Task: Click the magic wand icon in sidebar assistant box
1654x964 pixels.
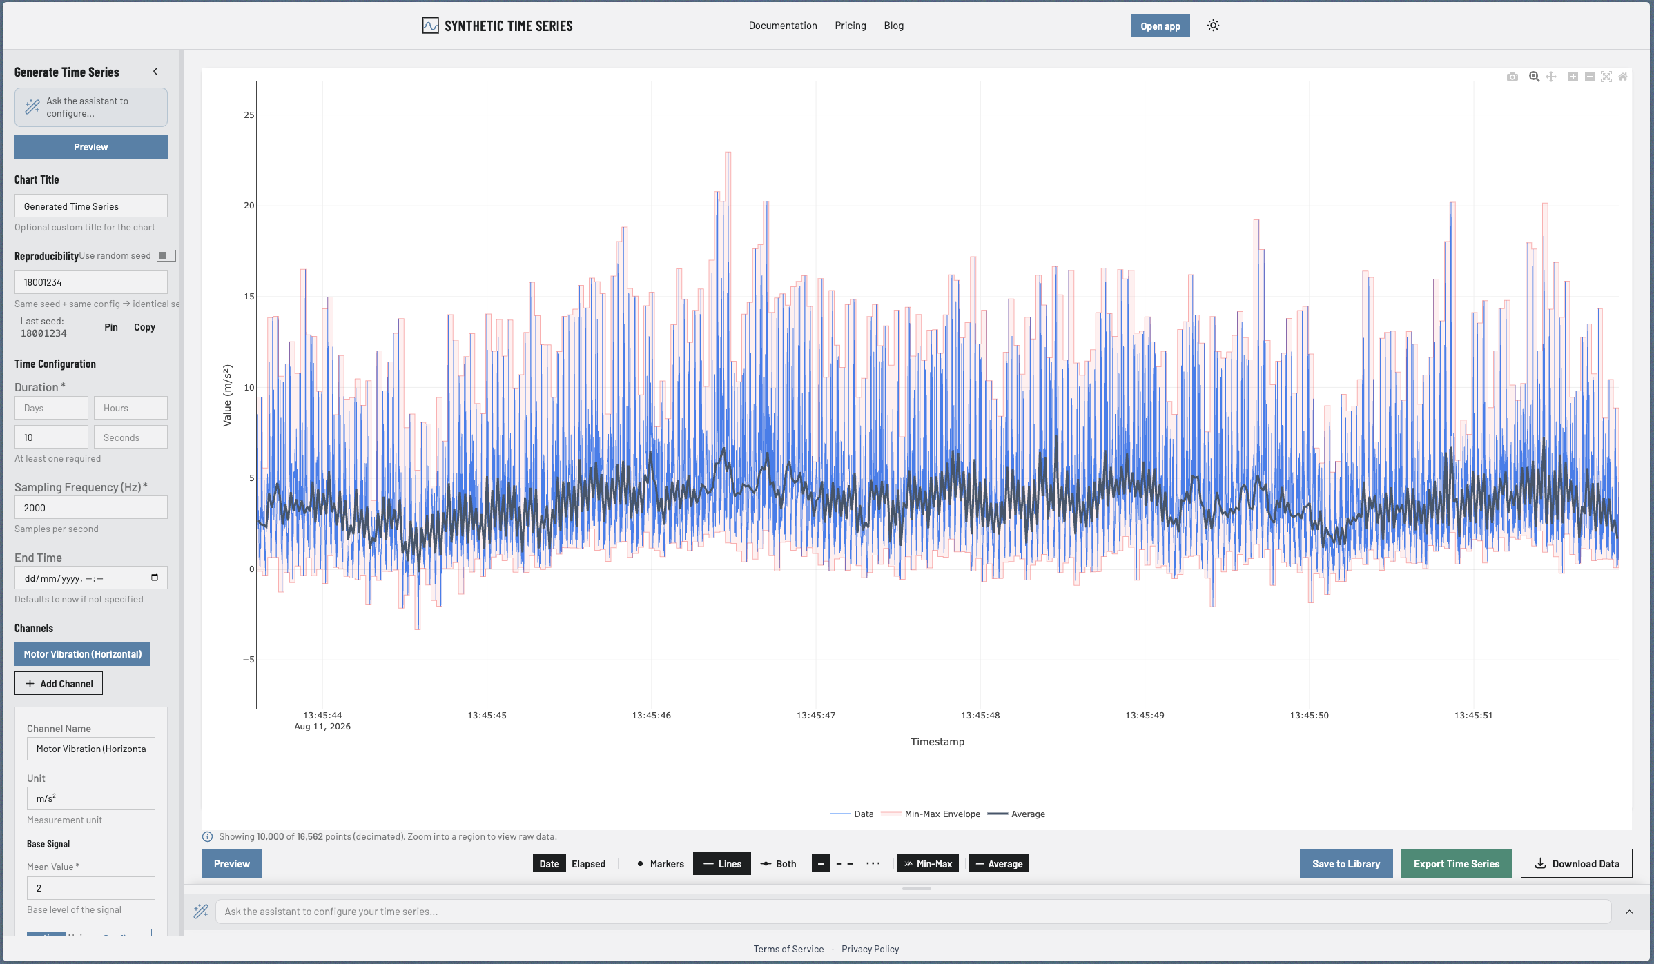Action: (x=32, y=107)
